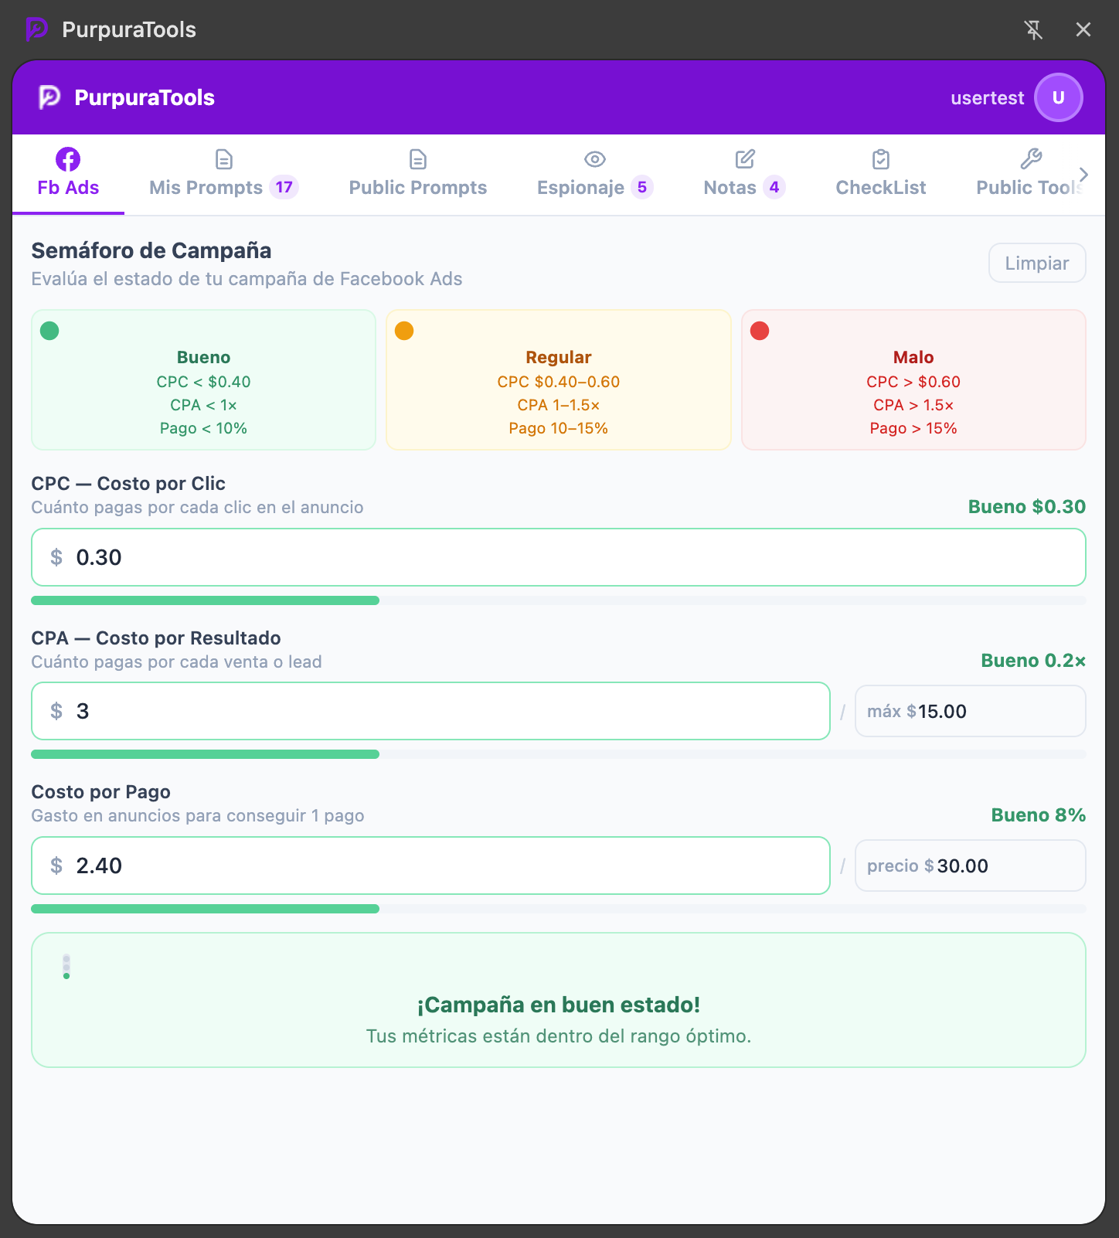Viewport: 1119px width, 1238px height.
Task: Click the precio $30.00 field
Action: tap(971, 866)
